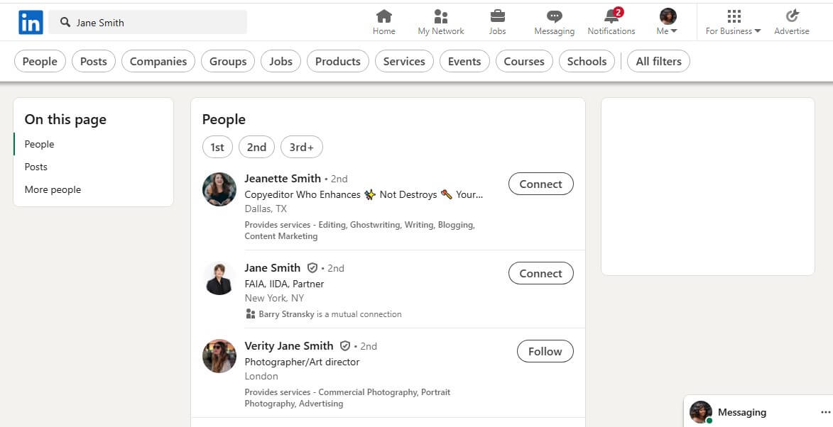Go to the Home icon
This screenshot has height=427, width=833.
click(383, 16)
